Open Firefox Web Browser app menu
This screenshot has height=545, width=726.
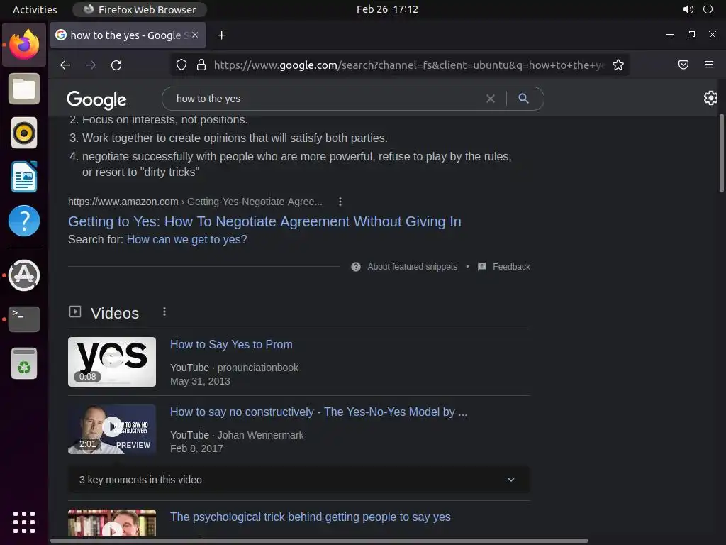coord(140,9)
